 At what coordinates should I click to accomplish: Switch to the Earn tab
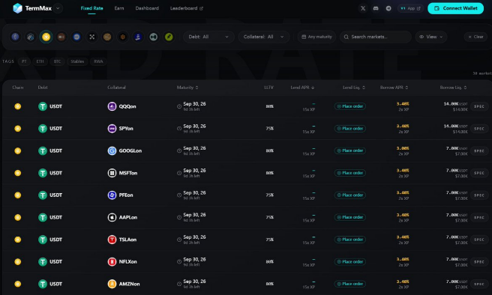pos(119,8)
